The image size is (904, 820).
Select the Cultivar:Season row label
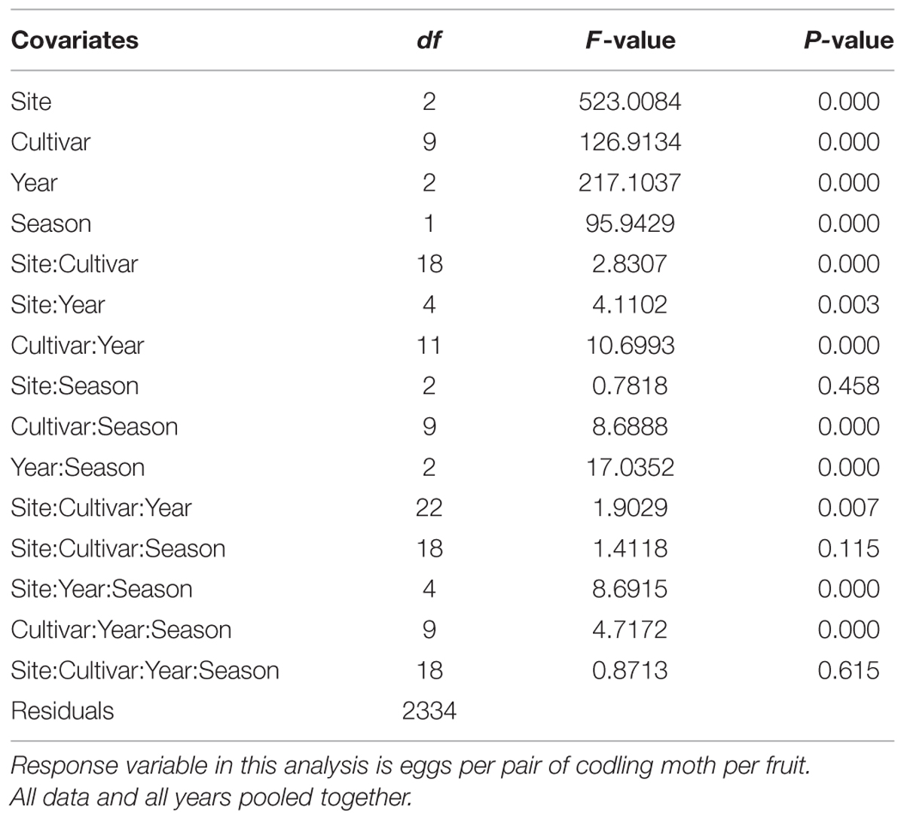click(x=94, y=427)
